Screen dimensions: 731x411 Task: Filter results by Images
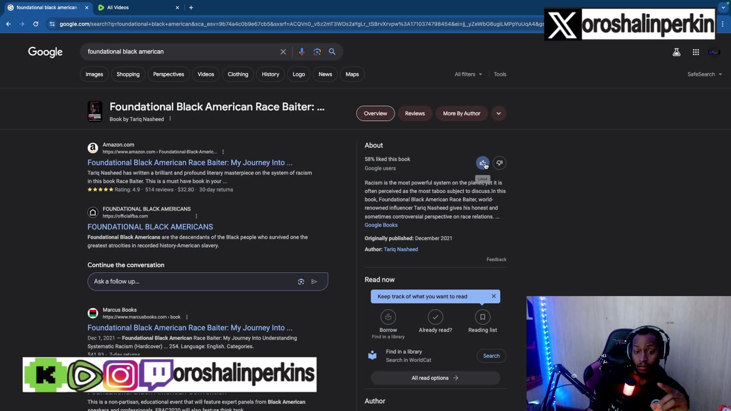(x=94, y=74)
